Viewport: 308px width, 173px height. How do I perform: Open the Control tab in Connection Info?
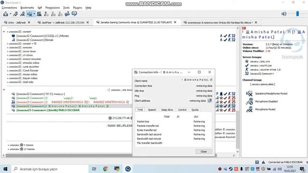point(182,110)
